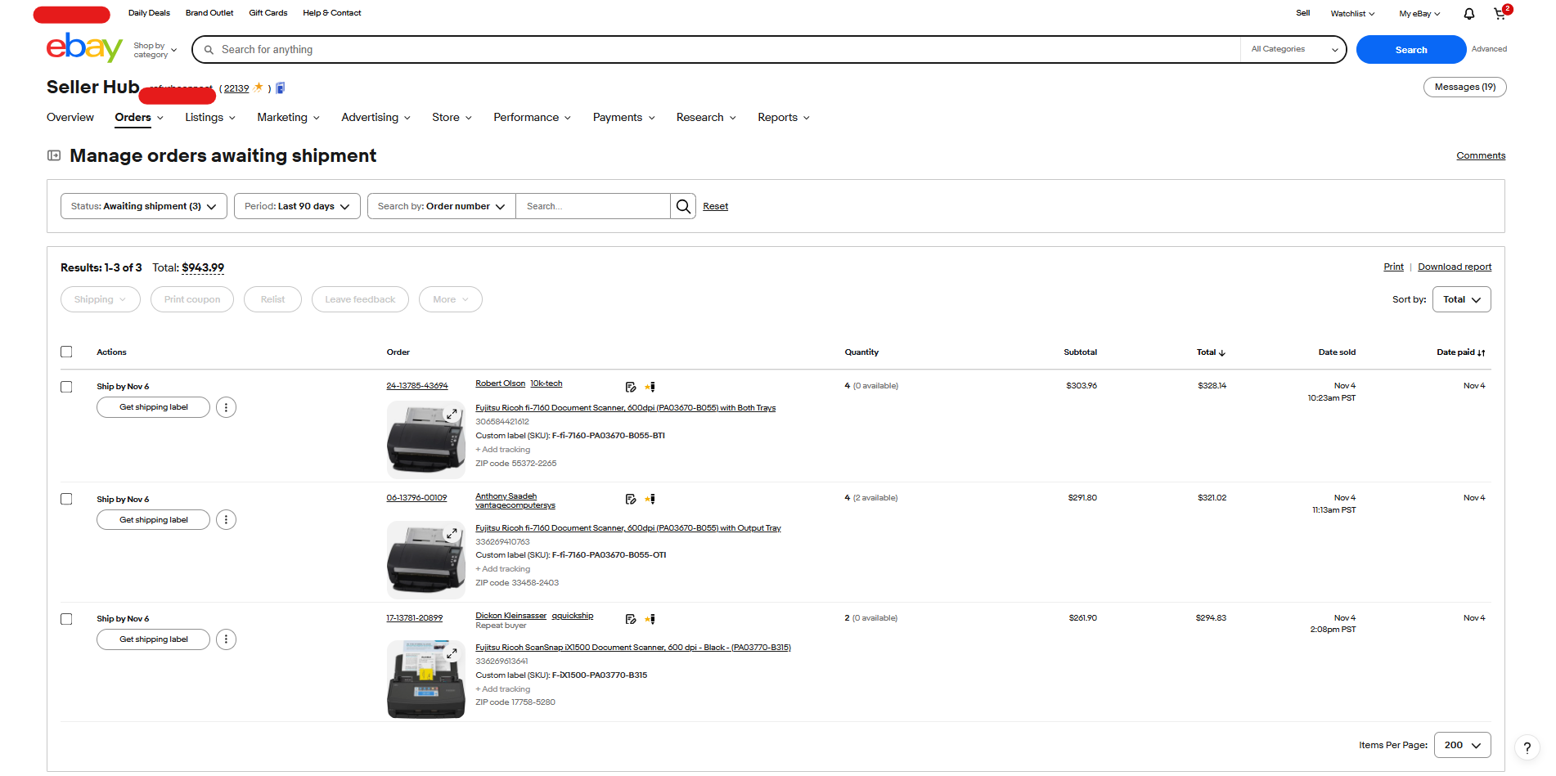Open more actions for order 24-13785-43694

[x=226, y=407]
